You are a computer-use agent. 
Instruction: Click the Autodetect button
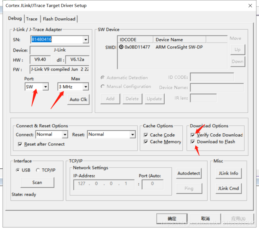pyautogui.click(x=189, y=173)
